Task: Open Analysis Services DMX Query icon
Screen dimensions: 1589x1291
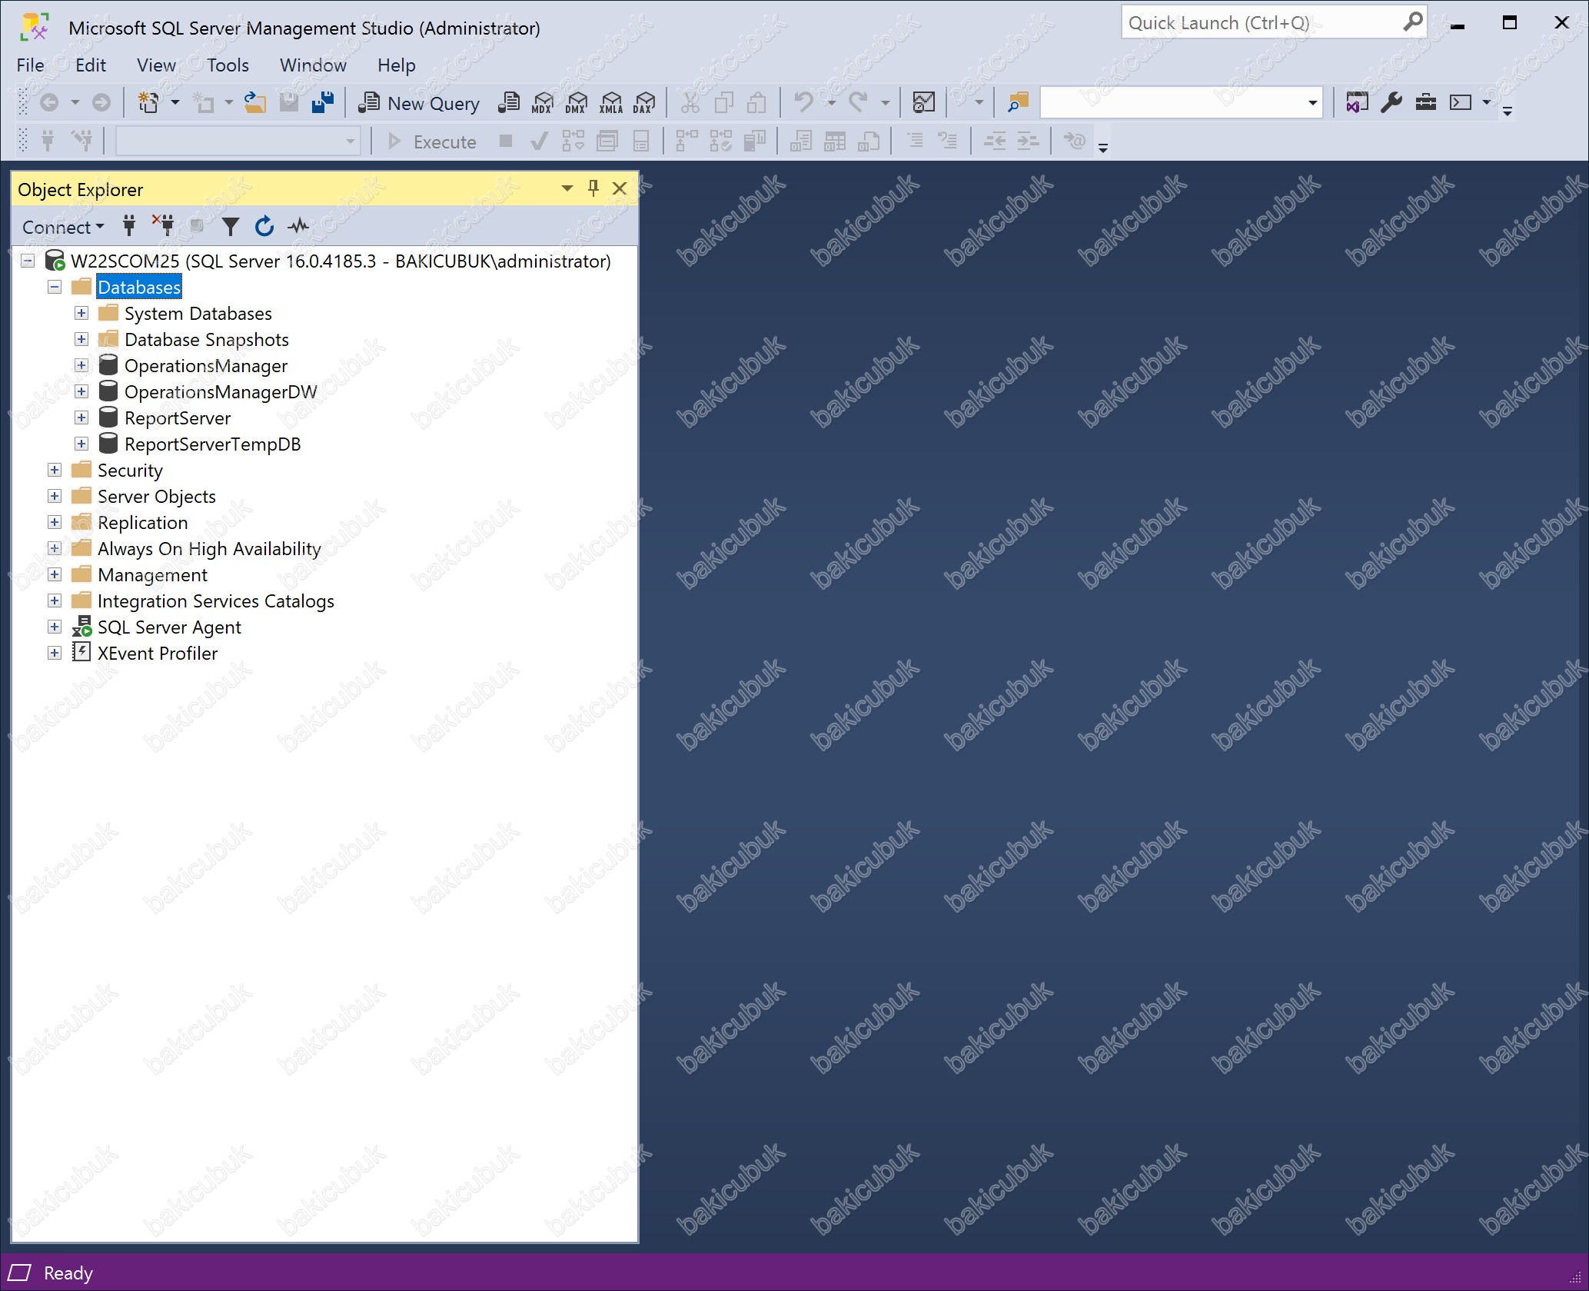Action: click(x=576, y=103)
